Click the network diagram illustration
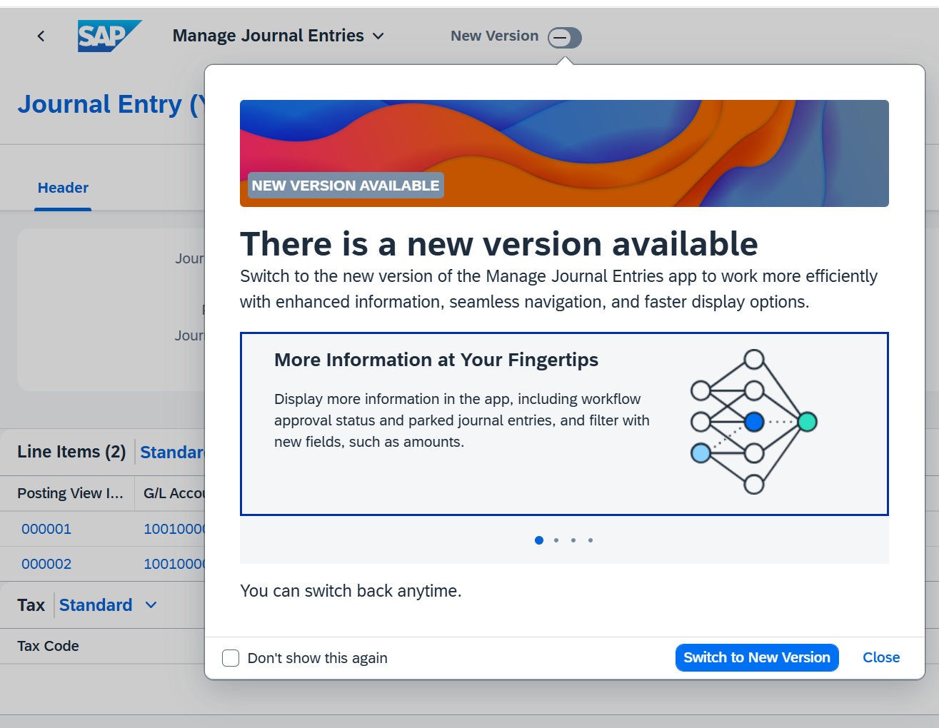The width and height of the screenshot is (939, 728). click(754, 422)
